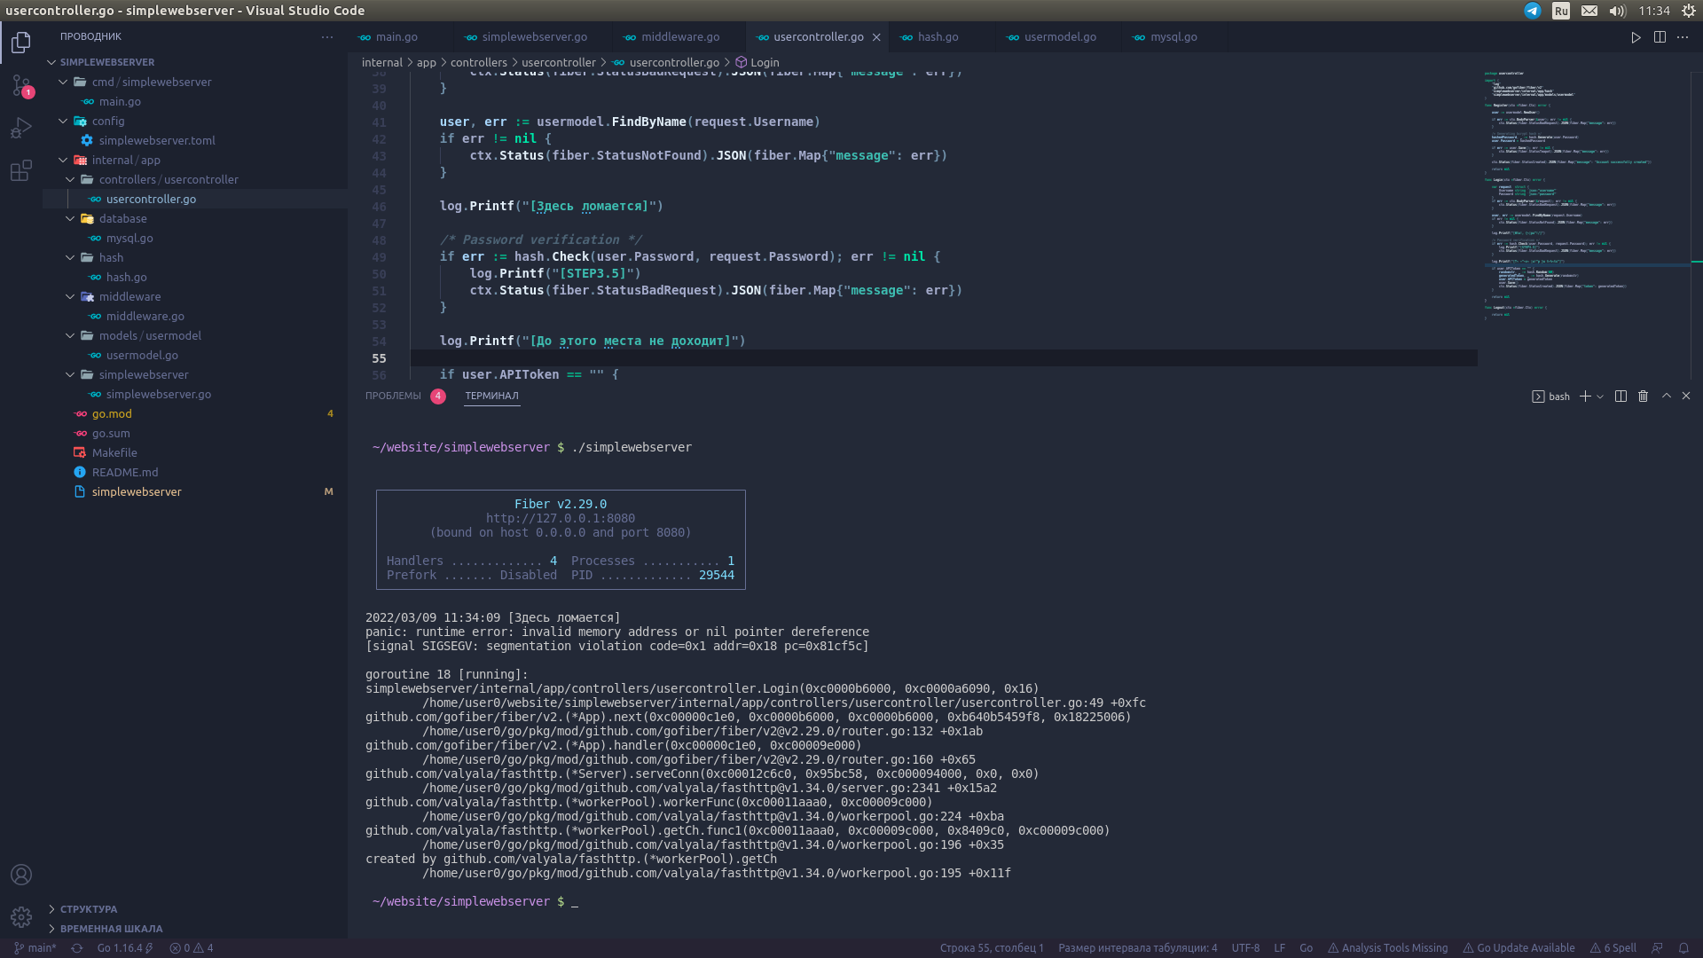The image size is (1703, 958).
Task: Switch to the hash.go editor tab
Action: [938, 37]
